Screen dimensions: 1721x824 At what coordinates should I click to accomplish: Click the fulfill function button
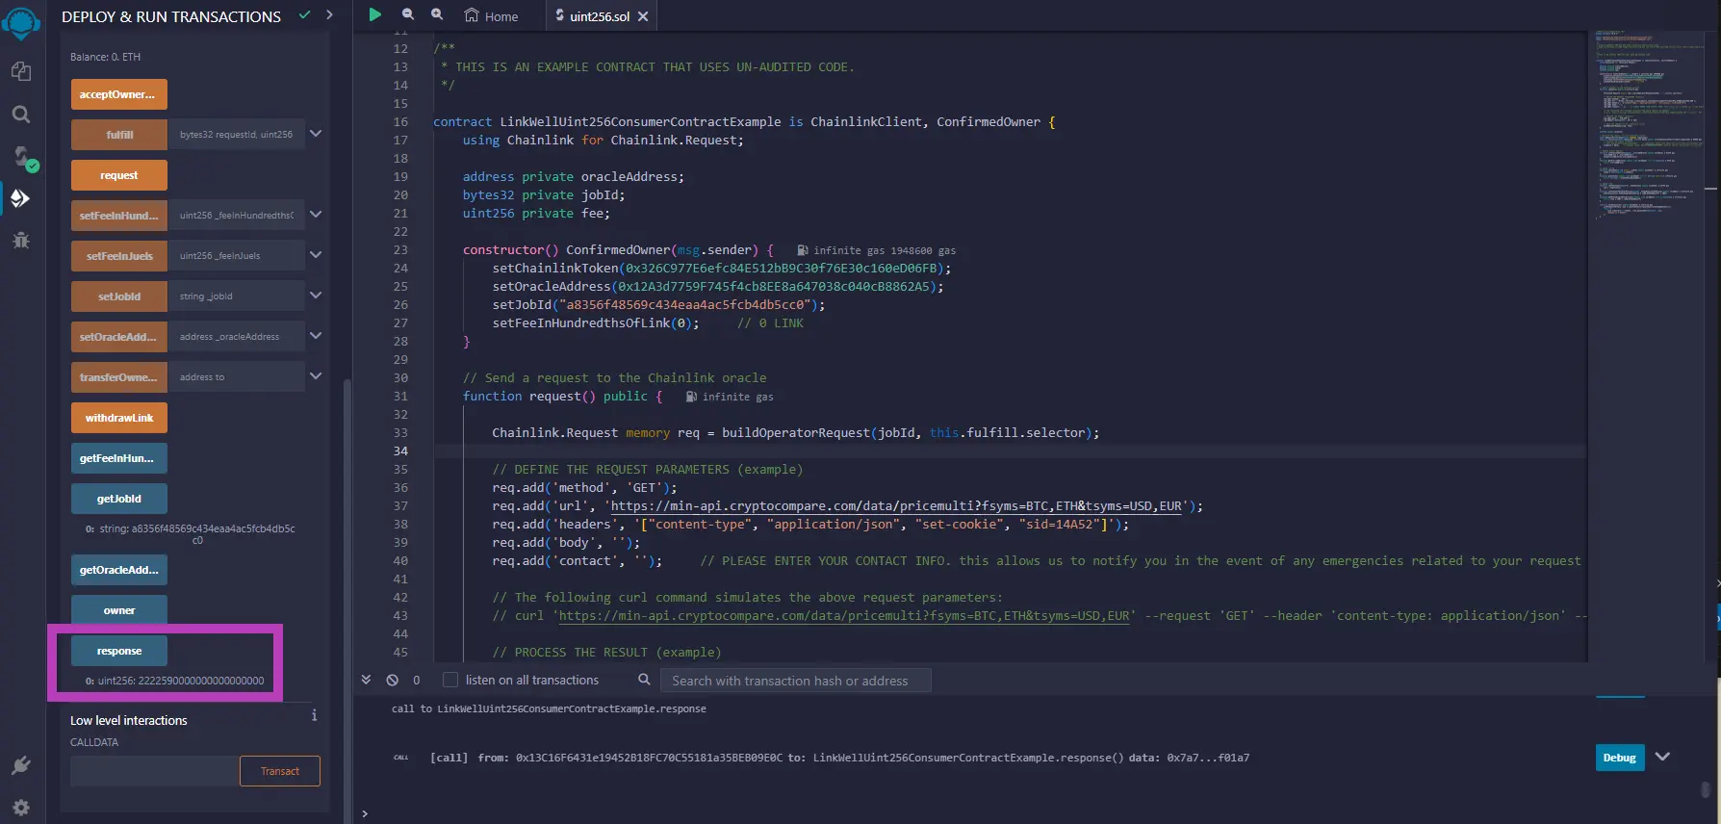(119, 135)
